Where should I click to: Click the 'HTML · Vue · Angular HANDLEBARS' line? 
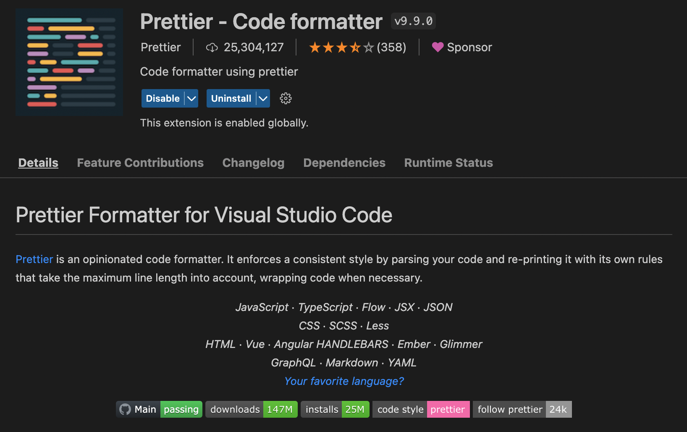click(x=344, y=344)
